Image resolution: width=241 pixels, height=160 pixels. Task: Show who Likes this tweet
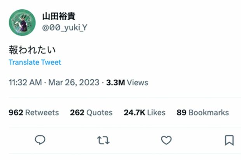point(156,113)
